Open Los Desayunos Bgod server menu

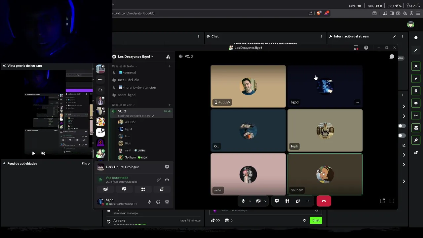135,57
